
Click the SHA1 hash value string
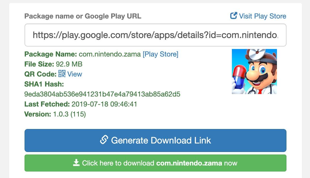102,94
